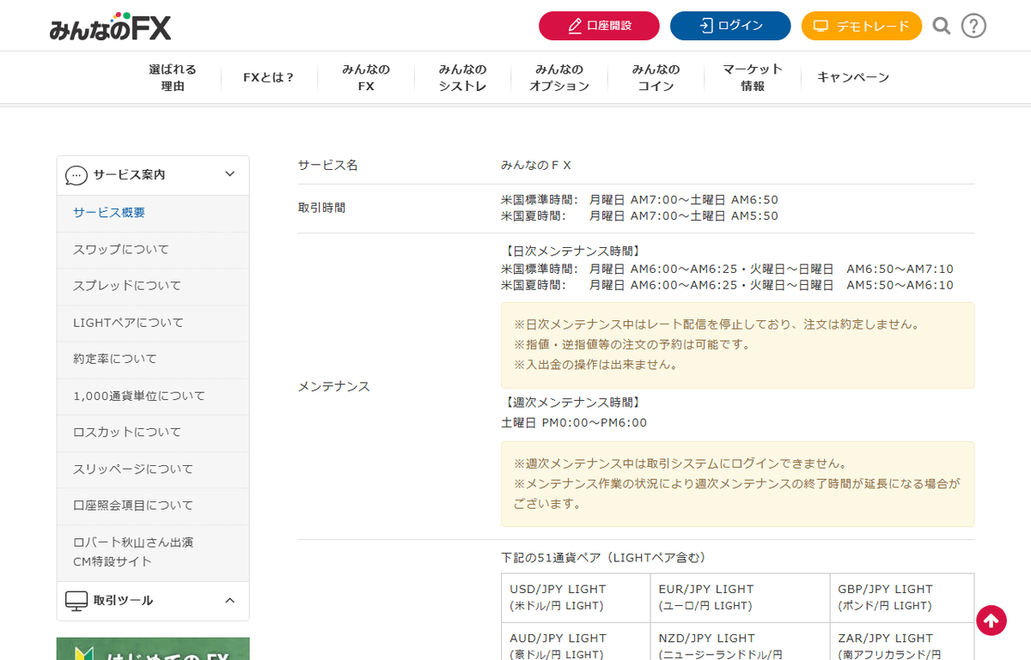
Task: Select the みんなのFX nav menu item
Action: tap(366, 78)
